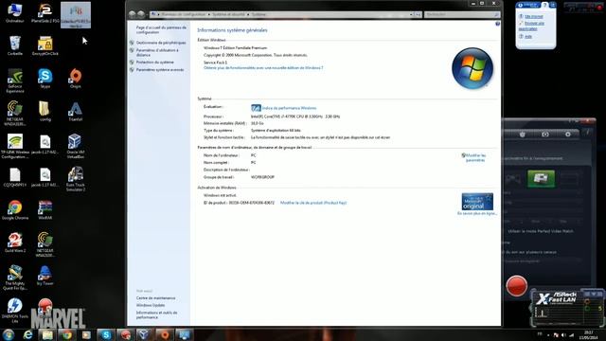Launch GeForce Experience from the desktop
Viewport: 606px width, 341px height.
click(x=15, y=81)
